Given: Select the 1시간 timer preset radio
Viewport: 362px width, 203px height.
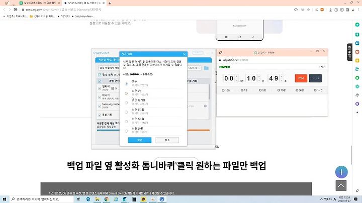Looking at the screenshot, I should click(315, 90).
